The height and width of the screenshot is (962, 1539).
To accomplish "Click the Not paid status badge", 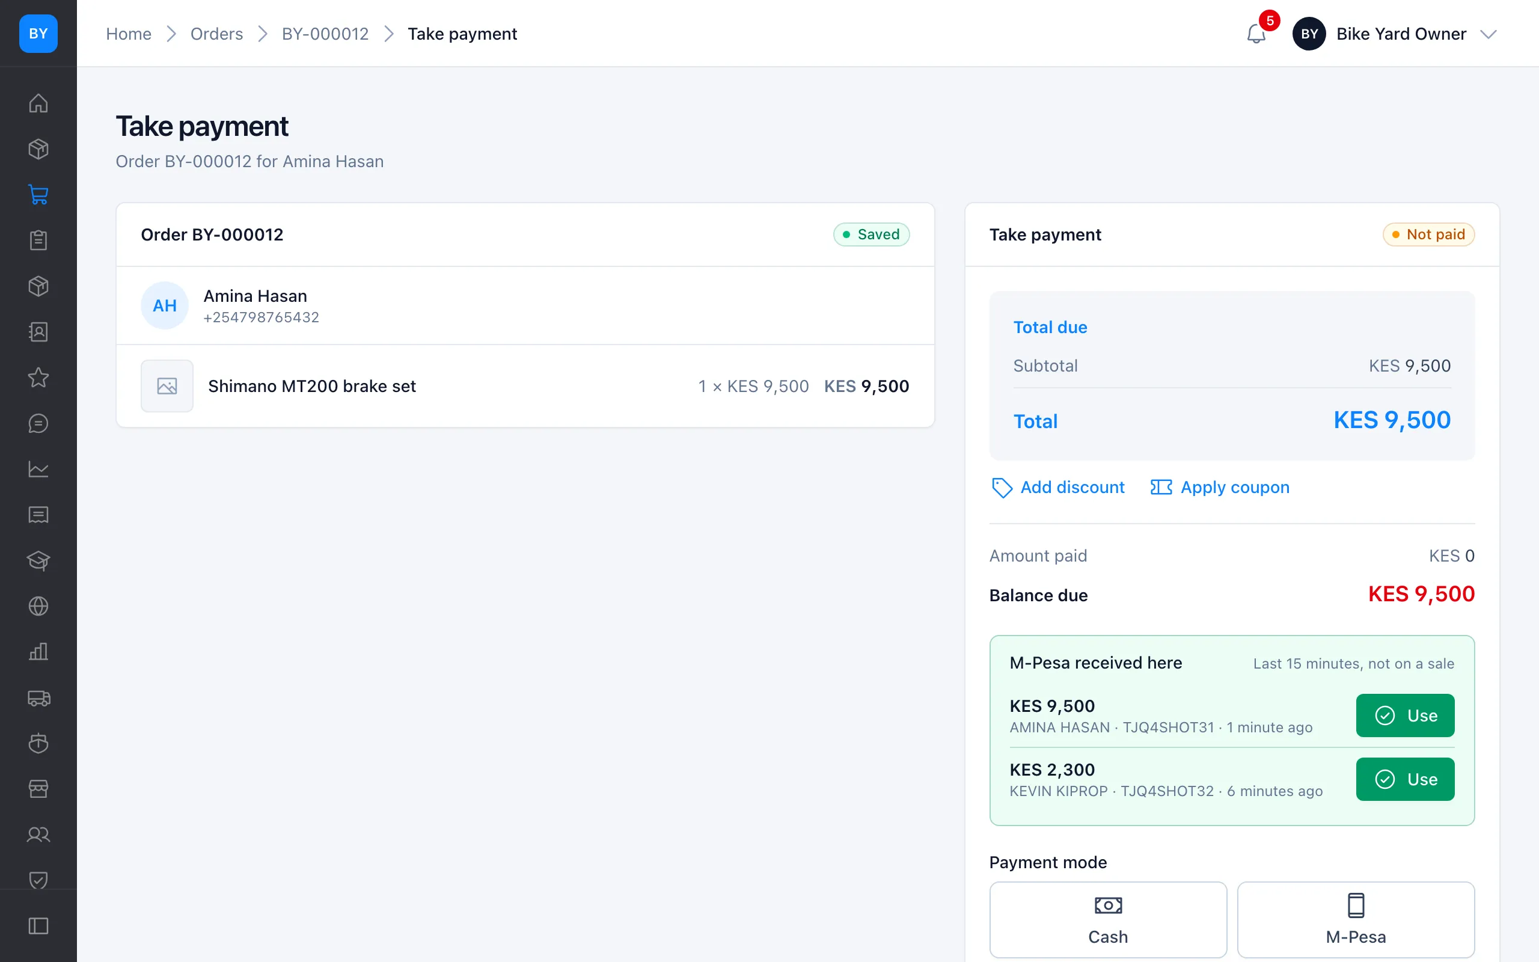I will 1428,234.
